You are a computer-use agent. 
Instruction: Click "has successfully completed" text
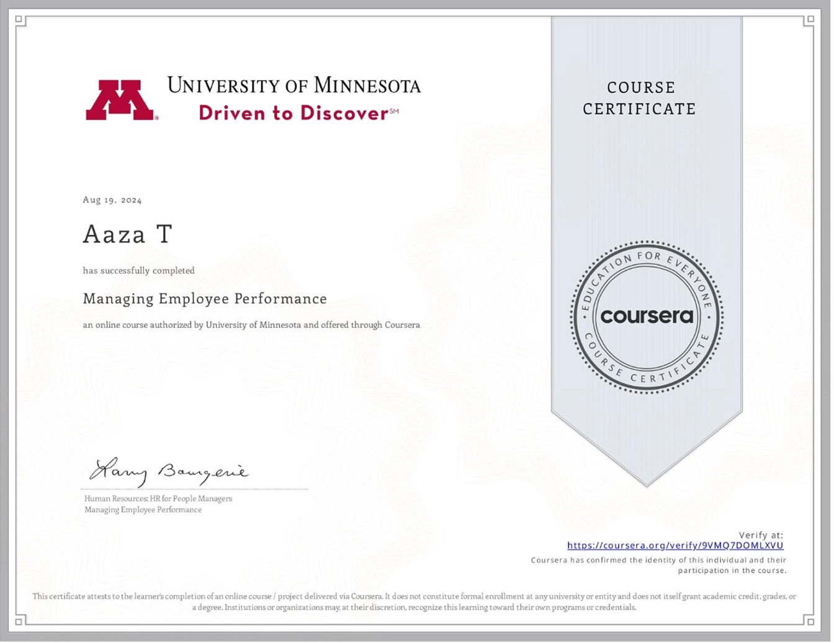(x=138, y=270)
